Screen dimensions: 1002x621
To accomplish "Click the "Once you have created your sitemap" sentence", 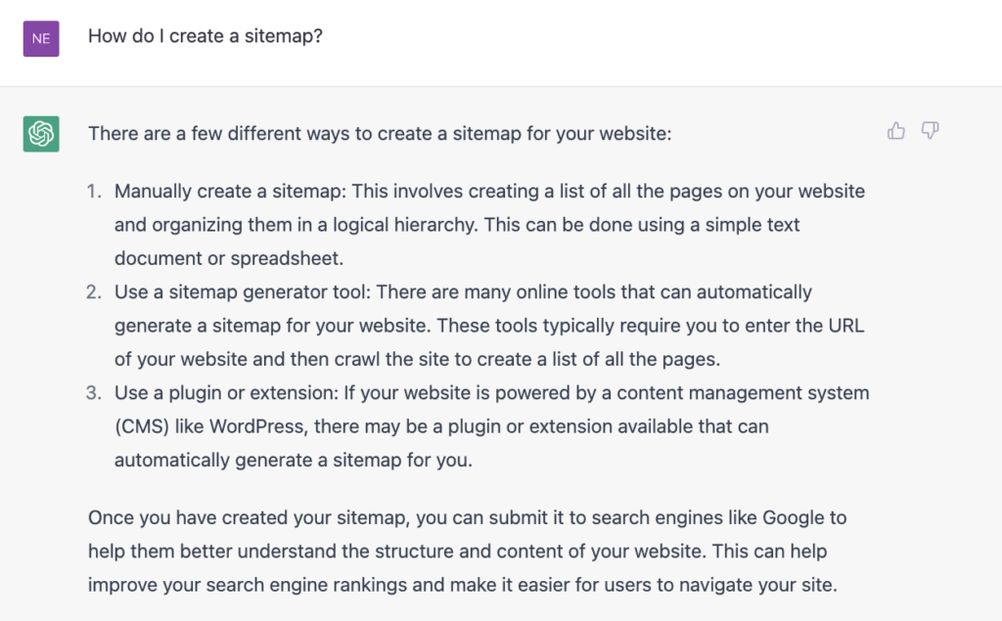I will pyautogui.click(x=235, y=517).
